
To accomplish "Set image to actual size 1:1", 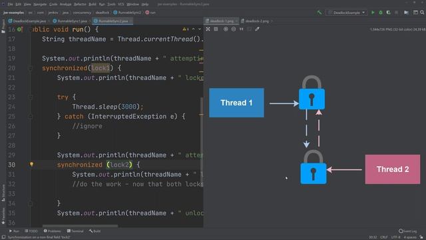I will tap(241, 29).
